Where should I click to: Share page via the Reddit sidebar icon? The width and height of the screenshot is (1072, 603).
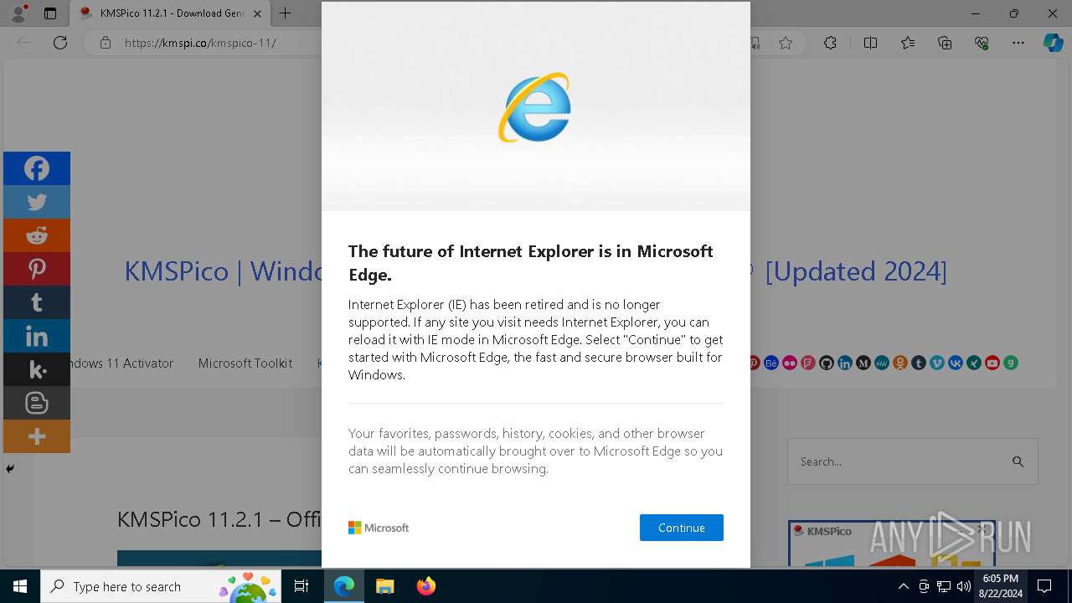click(37, 235)
